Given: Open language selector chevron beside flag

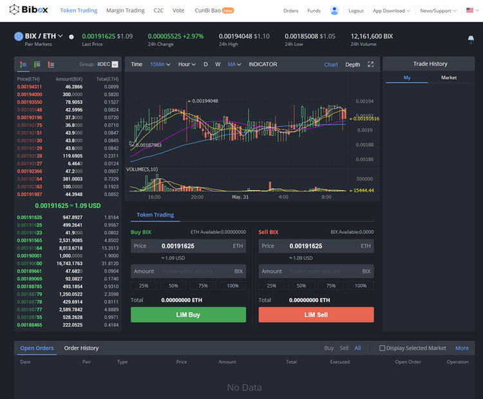Looking at the screenshot, I should click(477, 10).
